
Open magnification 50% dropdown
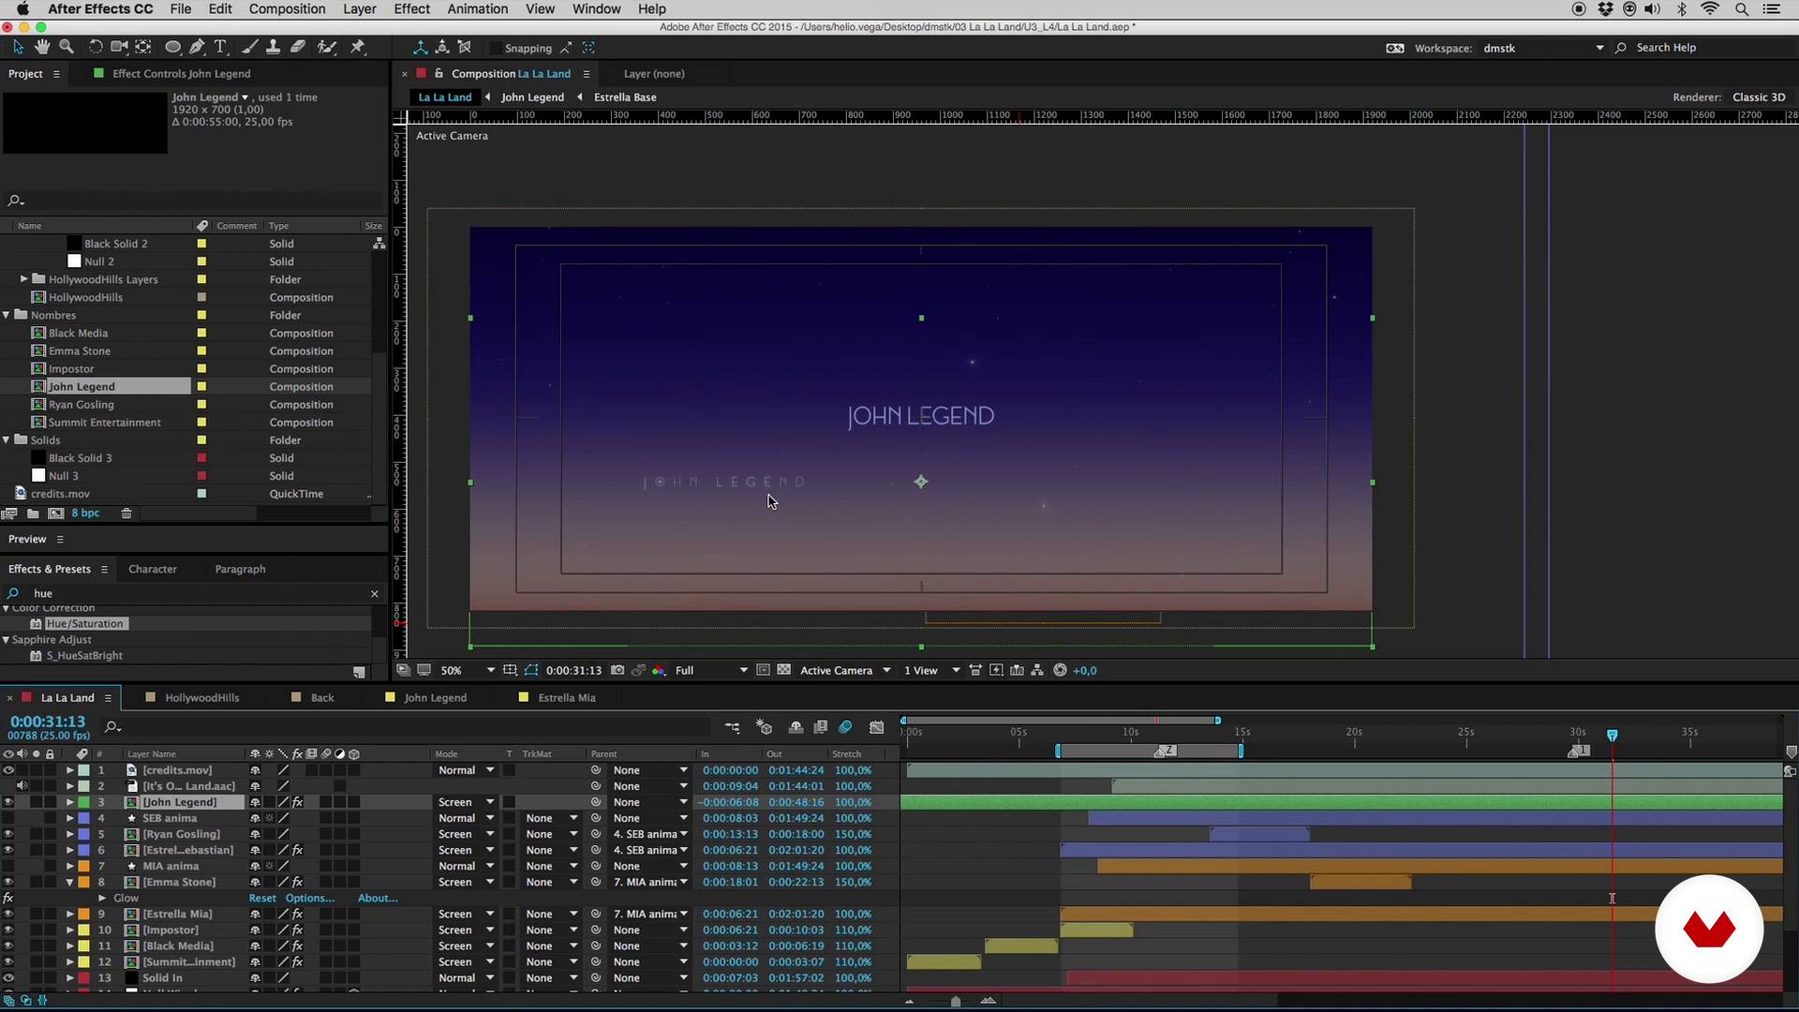point(468,670)
